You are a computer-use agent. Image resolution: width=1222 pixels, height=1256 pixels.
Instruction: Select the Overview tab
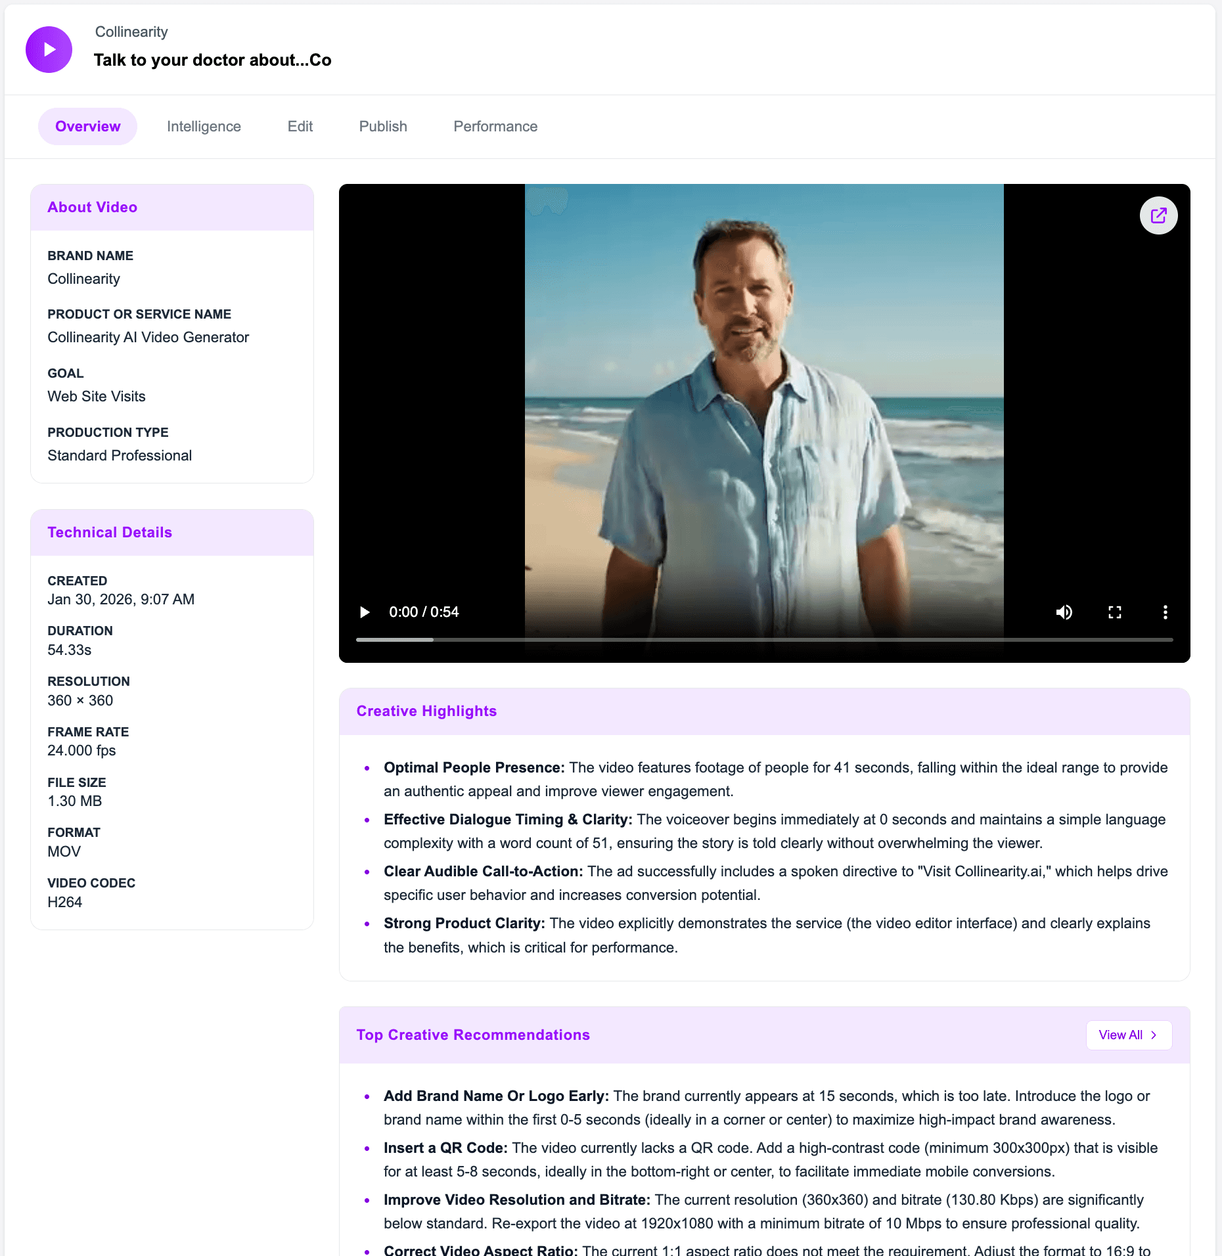tap(87, 126)
